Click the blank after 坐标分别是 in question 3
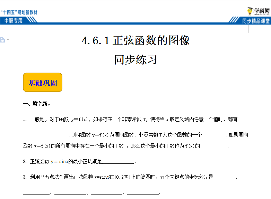Viewport: 271px width, 199px height. pos(224,177)
